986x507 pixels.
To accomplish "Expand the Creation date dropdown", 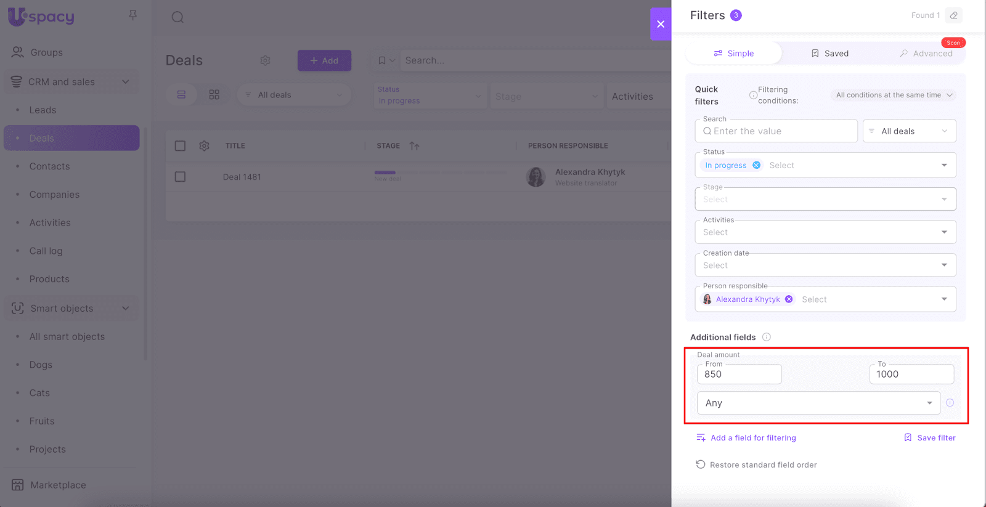I will click(943, 266).
